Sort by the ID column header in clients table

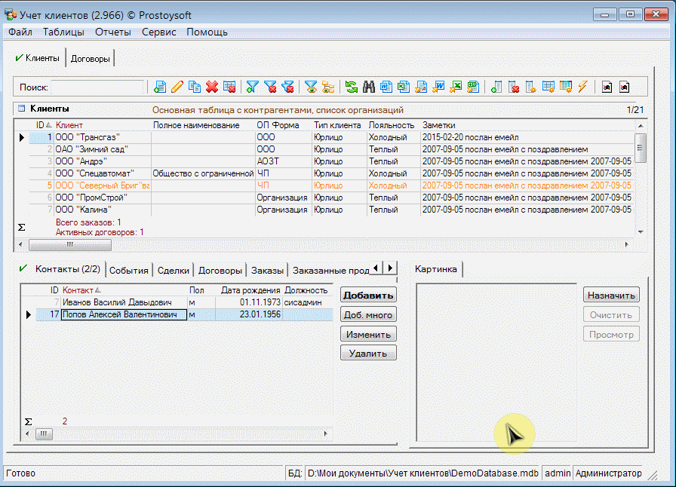(41, 125)
